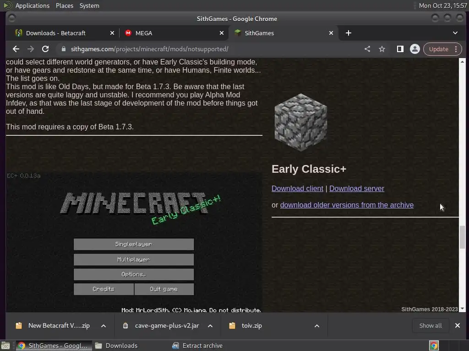Open site info padlock in address bar
This screenshot has height=351, width=469.
coord(63,49)
